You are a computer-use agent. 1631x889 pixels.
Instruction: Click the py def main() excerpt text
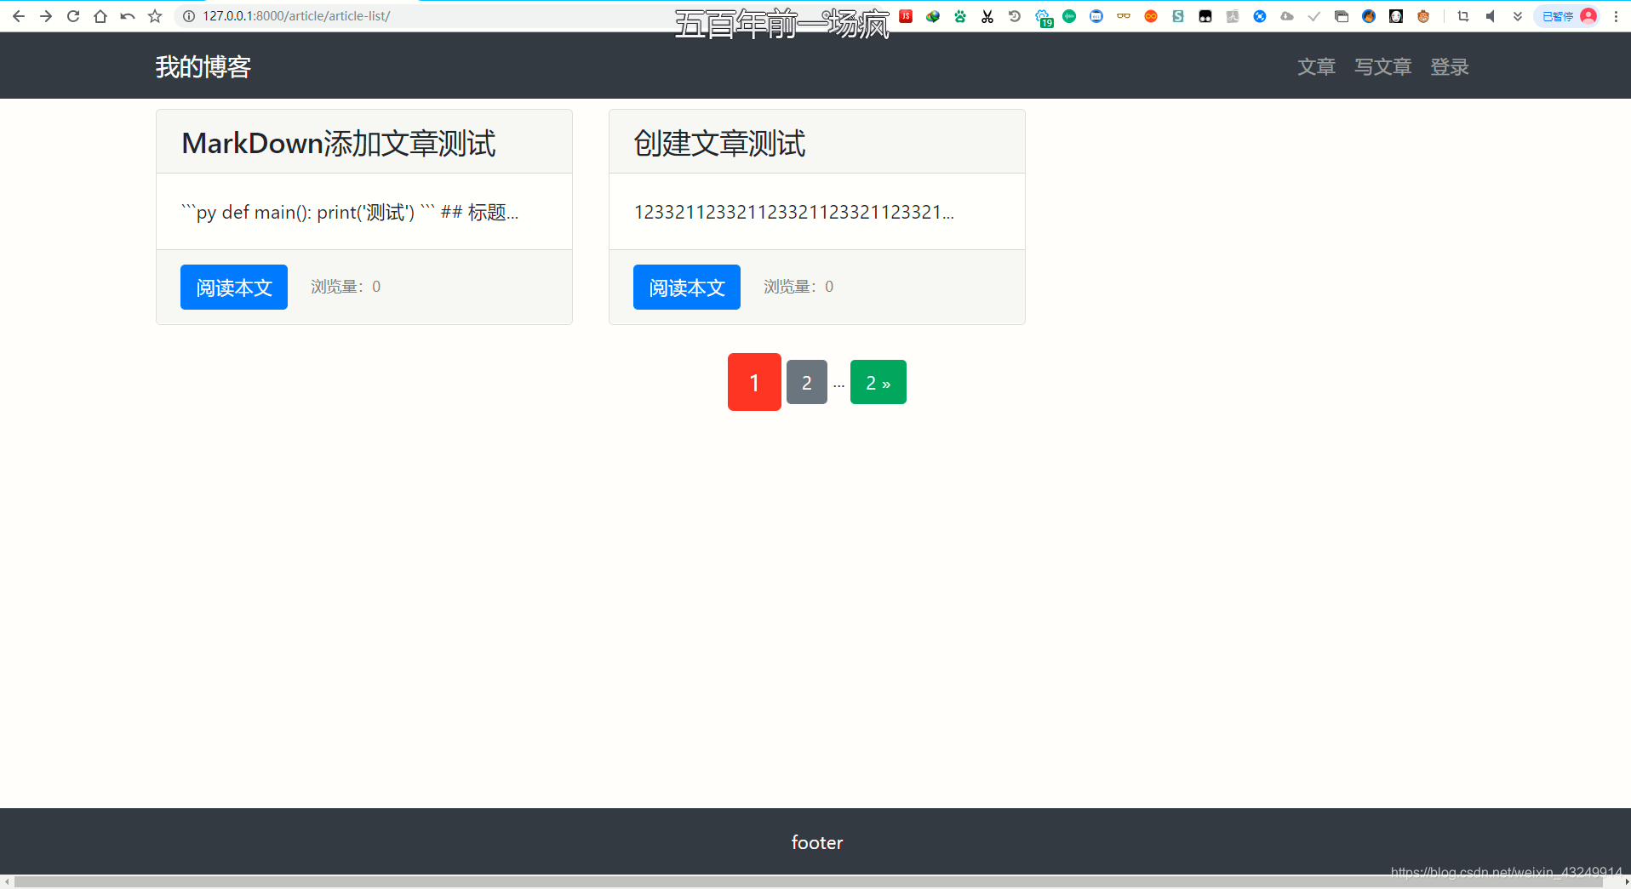[350, 212]
